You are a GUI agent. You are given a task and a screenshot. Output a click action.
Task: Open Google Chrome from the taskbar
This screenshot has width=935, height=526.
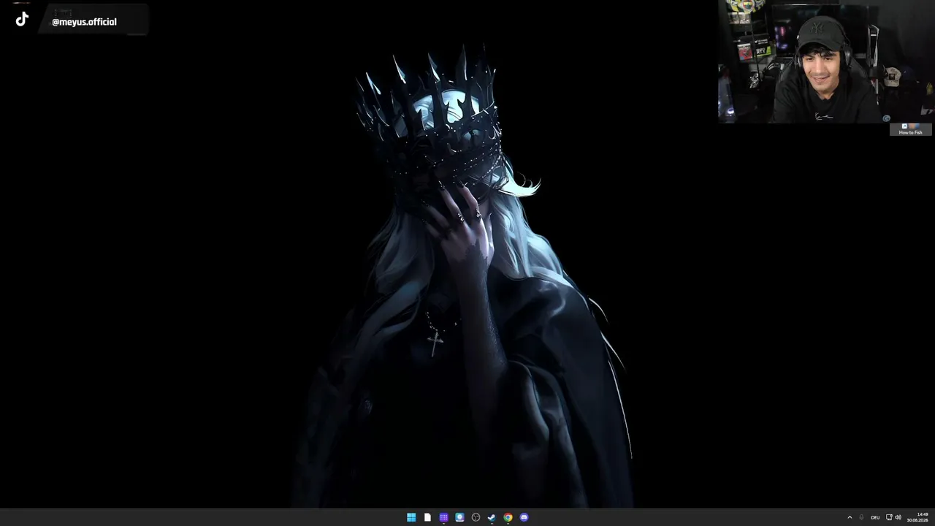pos(508,517)
